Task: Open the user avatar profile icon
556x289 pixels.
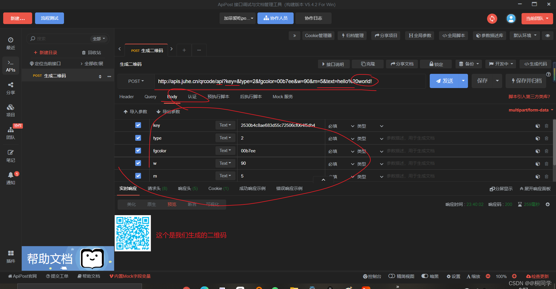Action: (511, 19)
